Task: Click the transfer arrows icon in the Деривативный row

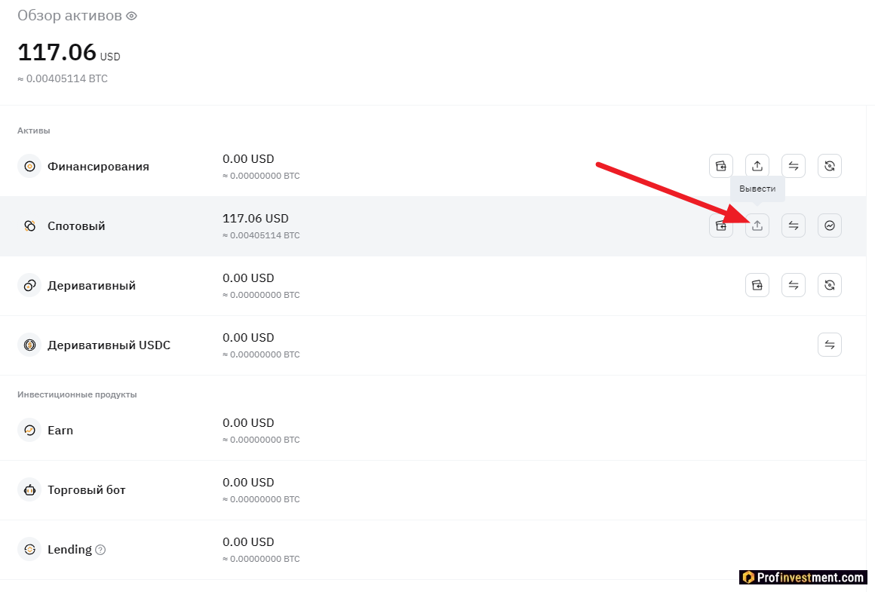Action: [794, 285]
